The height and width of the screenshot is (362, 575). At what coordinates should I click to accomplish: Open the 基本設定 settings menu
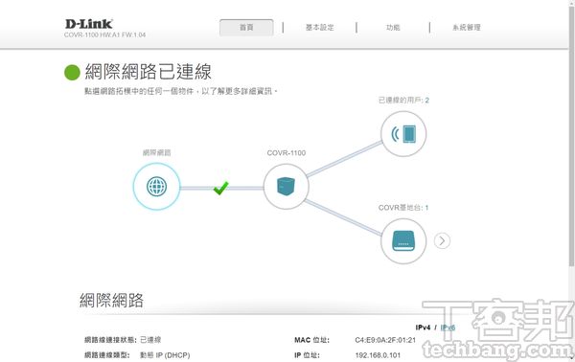tap(320, 28)
